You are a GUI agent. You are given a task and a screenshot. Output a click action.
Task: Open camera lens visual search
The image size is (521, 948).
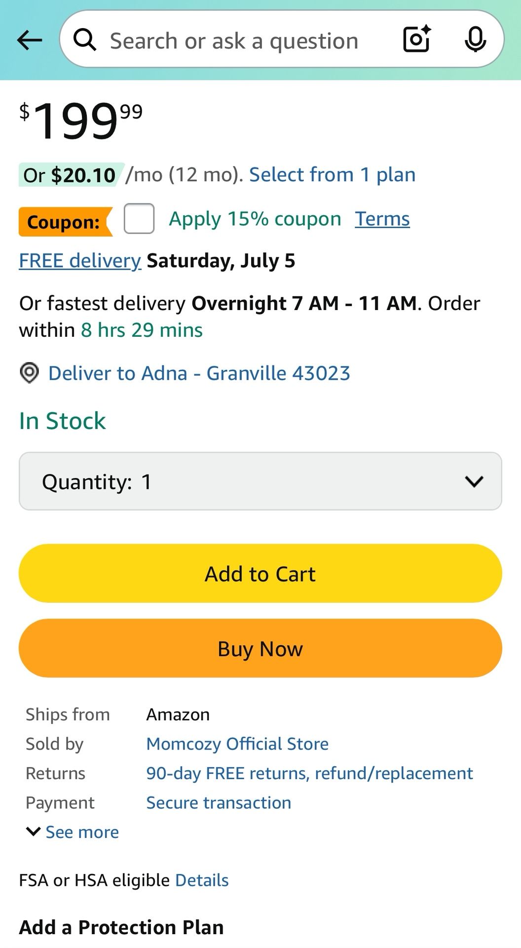coord(417,39)
